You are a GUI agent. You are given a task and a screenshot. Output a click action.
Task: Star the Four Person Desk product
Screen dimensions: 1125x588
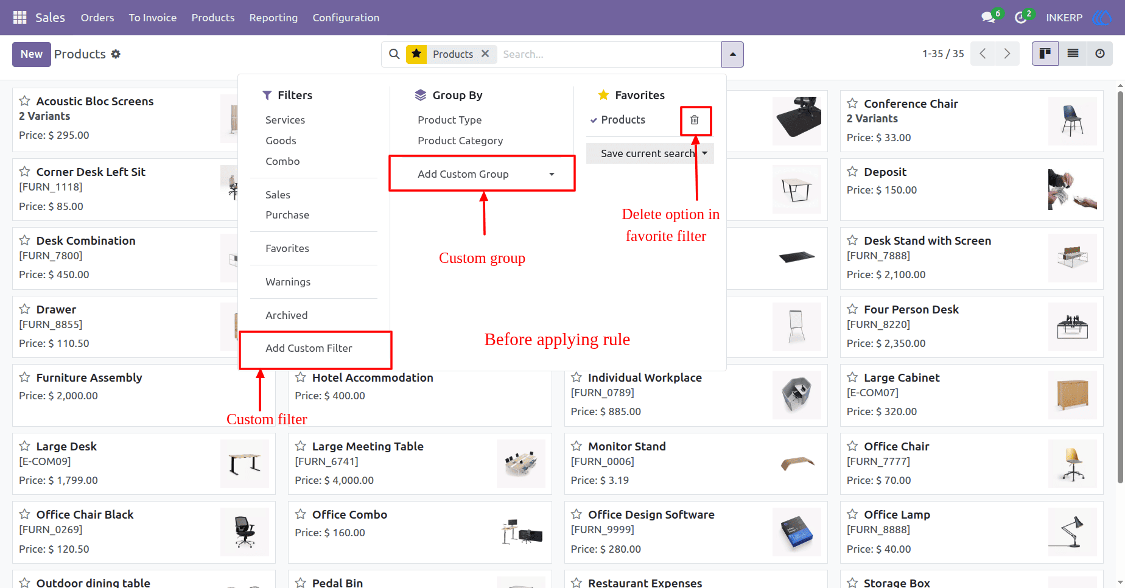point(852,309)
